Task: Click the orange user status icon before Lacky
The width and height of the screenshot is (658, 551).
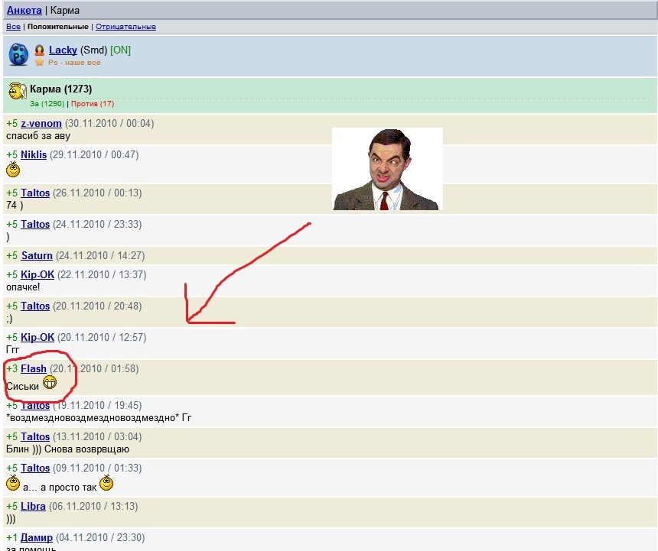Action: pos(39,50)
